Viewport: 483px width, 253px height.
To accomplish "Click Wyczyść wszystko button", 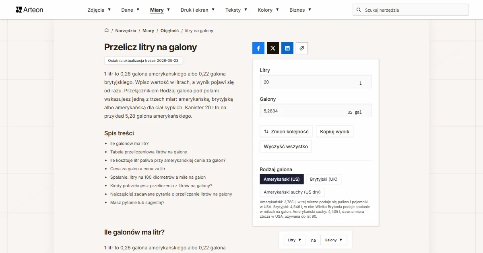I will pos(286,147).
